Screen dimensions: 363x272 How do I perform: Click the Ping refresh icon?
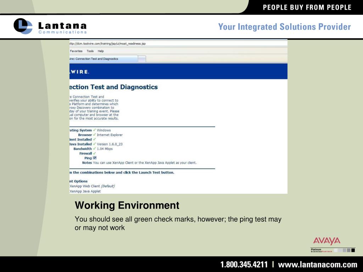94,158
